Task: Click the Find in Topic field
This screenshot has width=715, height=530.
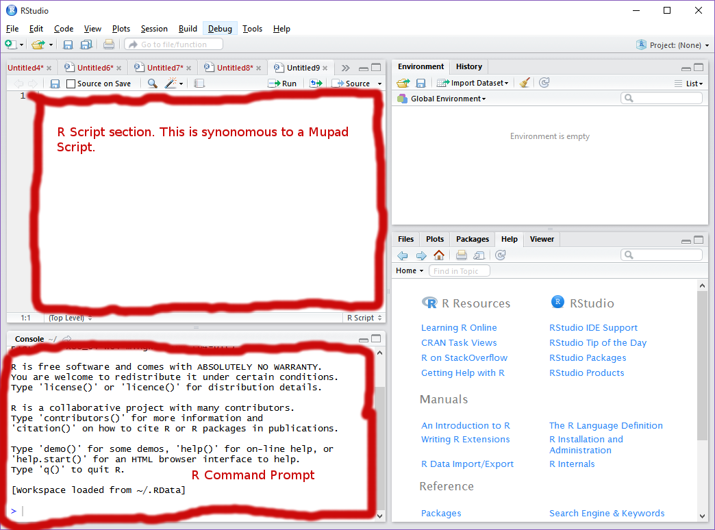Action: (459, 271)
